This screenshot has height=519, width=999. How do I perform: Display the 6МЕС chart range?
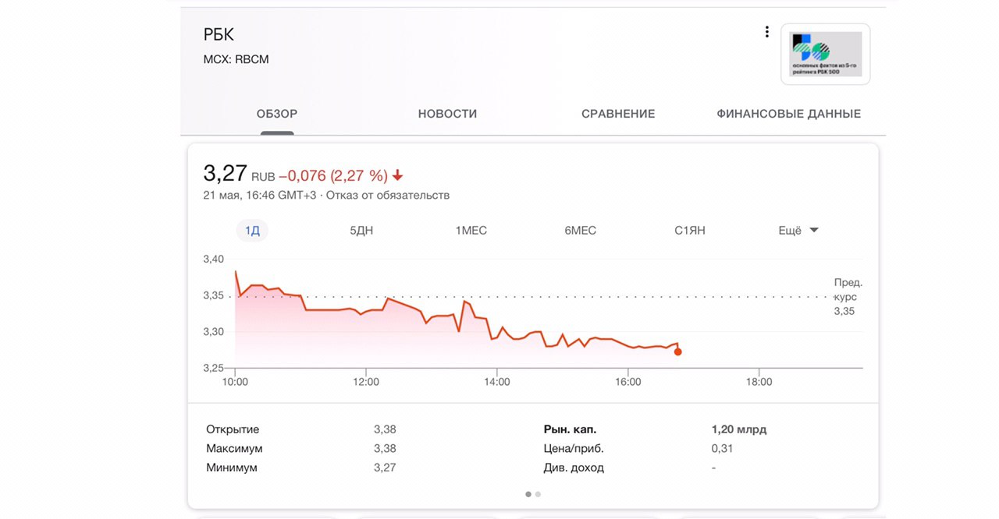pos(581,231)
